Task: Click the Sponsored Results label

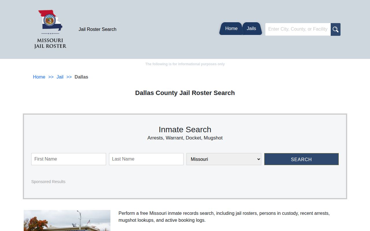Action: [x=48, y=182]
